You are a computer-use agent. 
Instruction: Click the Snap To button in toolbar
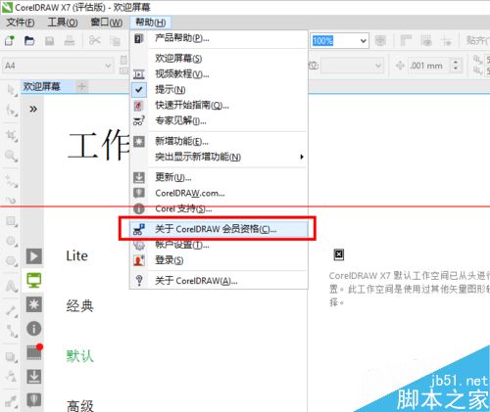(x=477, y=41)
